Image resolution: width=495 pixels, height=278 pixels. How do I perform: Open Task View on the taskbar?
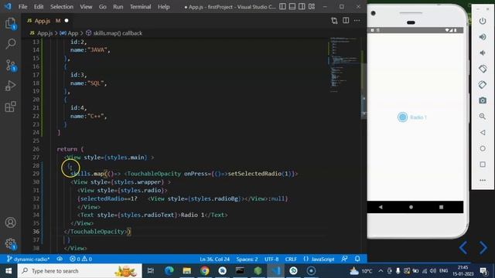point(151,271)
